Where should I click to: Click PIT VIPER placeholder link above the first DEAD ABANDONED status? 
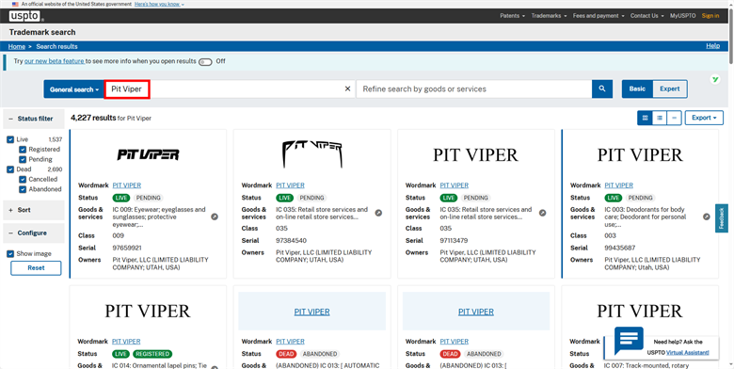click(311, 312)
